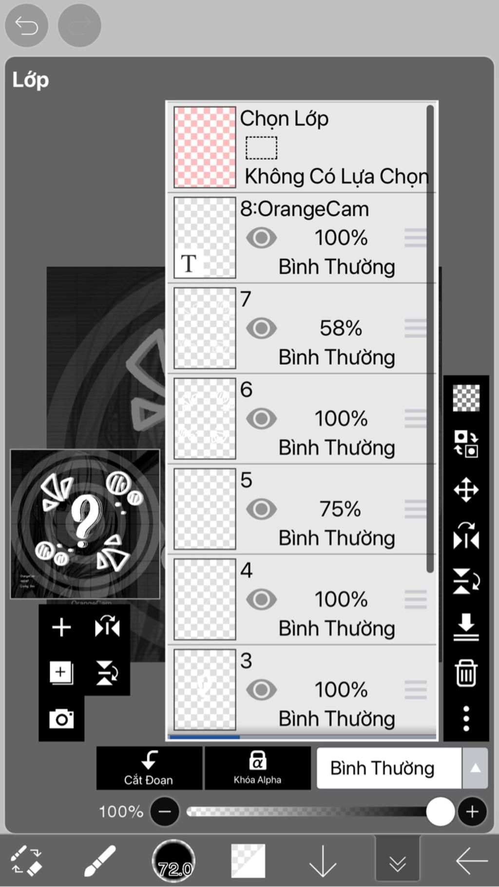Viewport: 499px width, 887px height.
Task: Toggle Cắt Đoạn clipping button
Action: [x=149, y=768]
